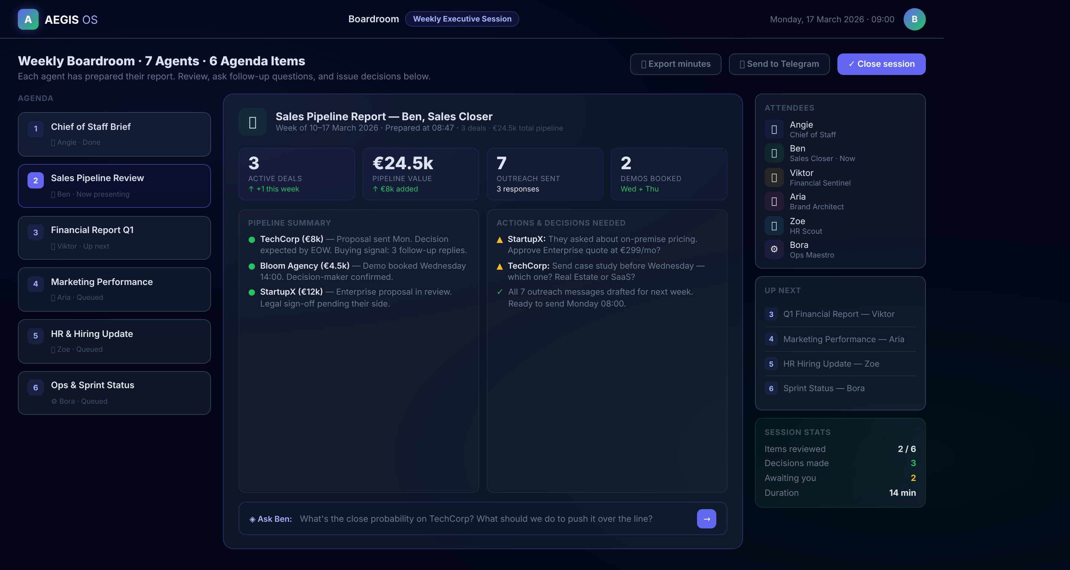Click Send to Telegram button
The width and height of the screenshot is (1070, 570).
[779, 64]
